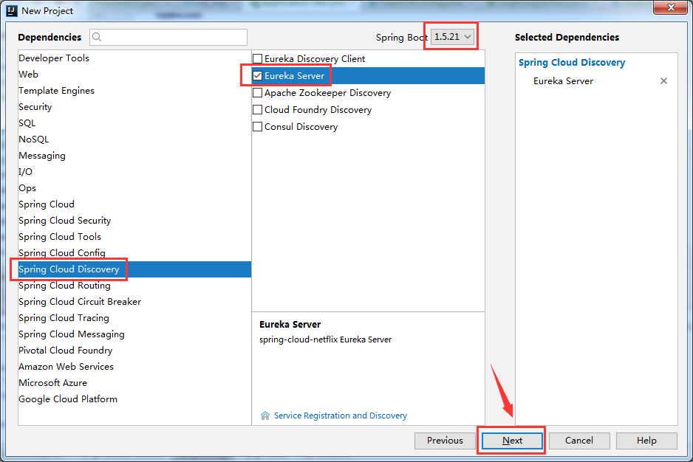693x462 pixels.
Task: Pick the Messaging category
Action: point(134,156)
